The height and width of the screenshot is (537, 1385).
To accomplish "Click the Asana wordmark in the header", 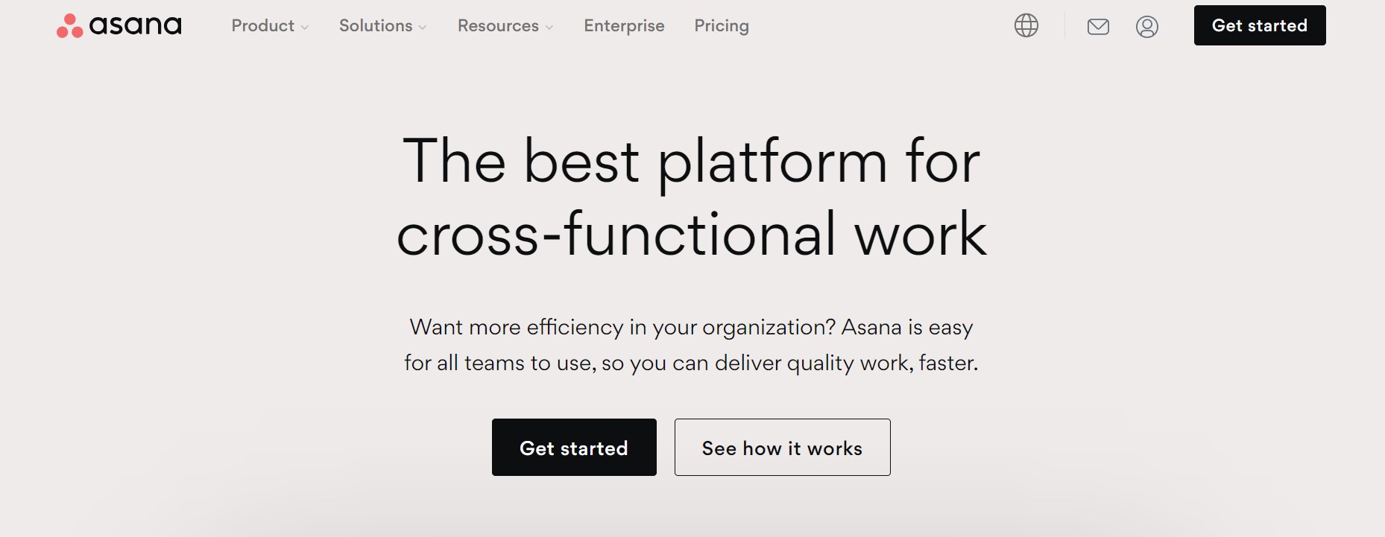I will (134, 25).
